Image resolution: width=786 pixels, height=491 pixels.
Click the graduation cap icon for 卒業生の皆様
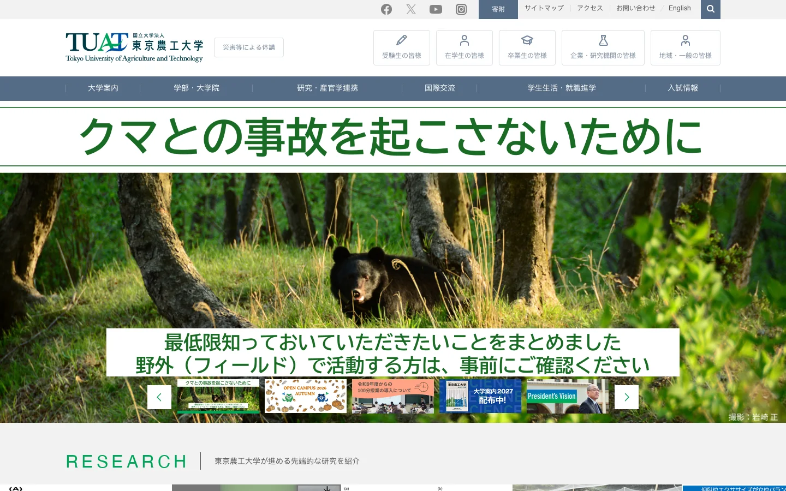tap(527, 40)
